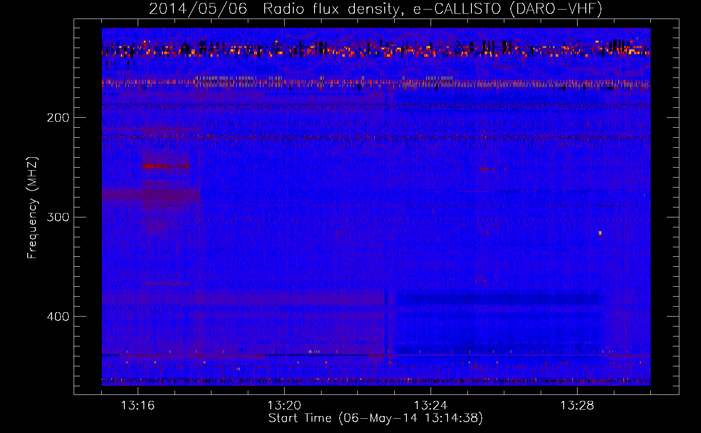Click the 13:28 time tick label
This screenshot has height=433, width=701.
(x=577, y=406)
